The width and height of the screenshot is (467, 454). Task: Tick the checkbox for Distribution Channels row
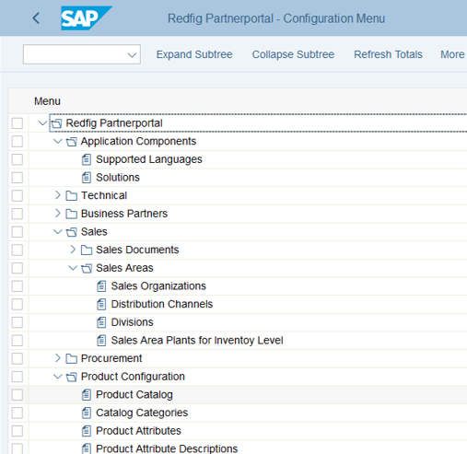18,304
